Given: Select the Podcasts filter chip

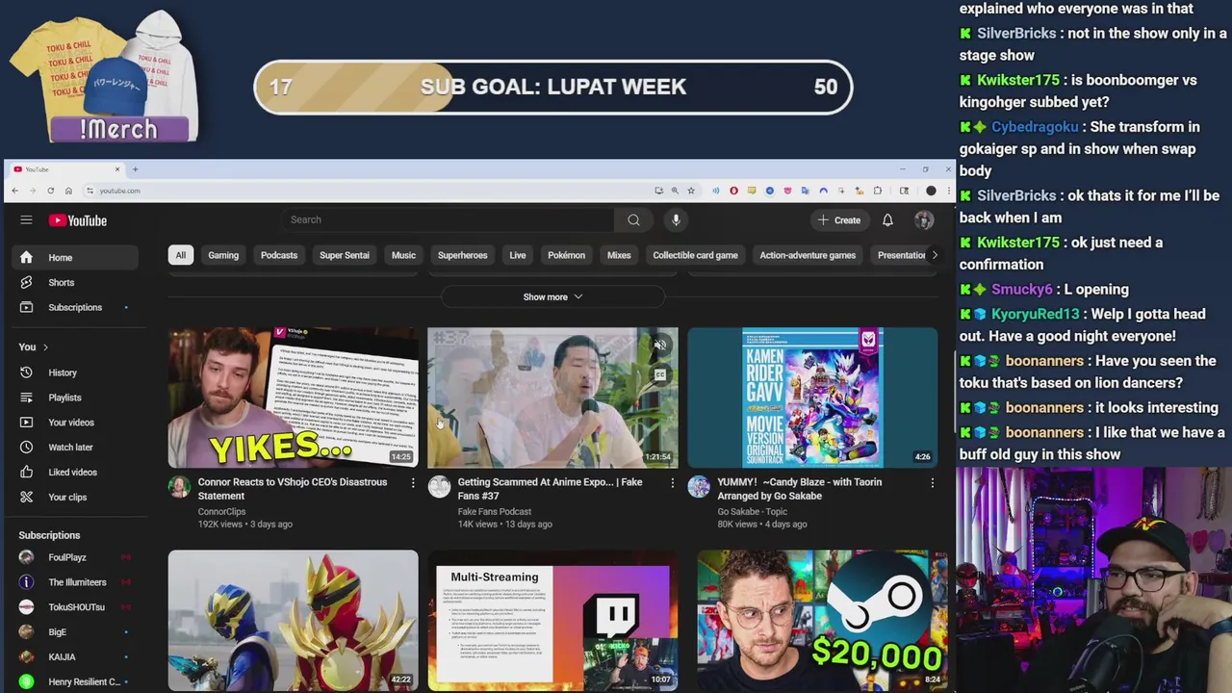Looking at the screenshot, I should point(279,255).
